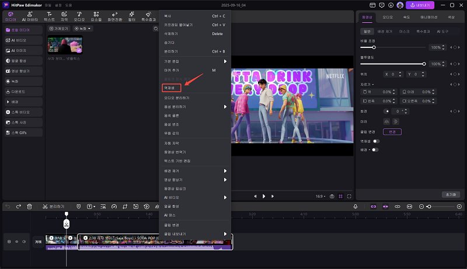Expand the 클립 내보내기 submenu arrow
The width and height of the screenshot is (467, 269).
pos(225,234)
